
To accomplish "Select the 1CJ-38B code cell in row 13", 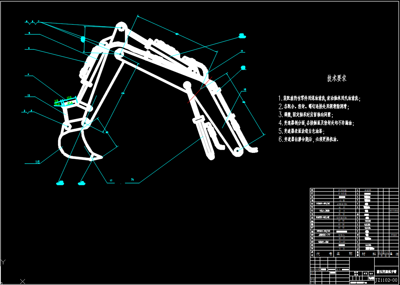I will 324,211.
